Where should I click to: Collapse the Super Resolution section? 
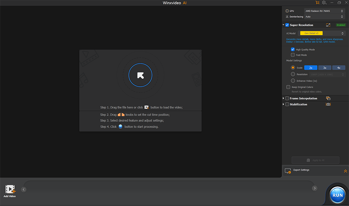click(x=283, y=25)
